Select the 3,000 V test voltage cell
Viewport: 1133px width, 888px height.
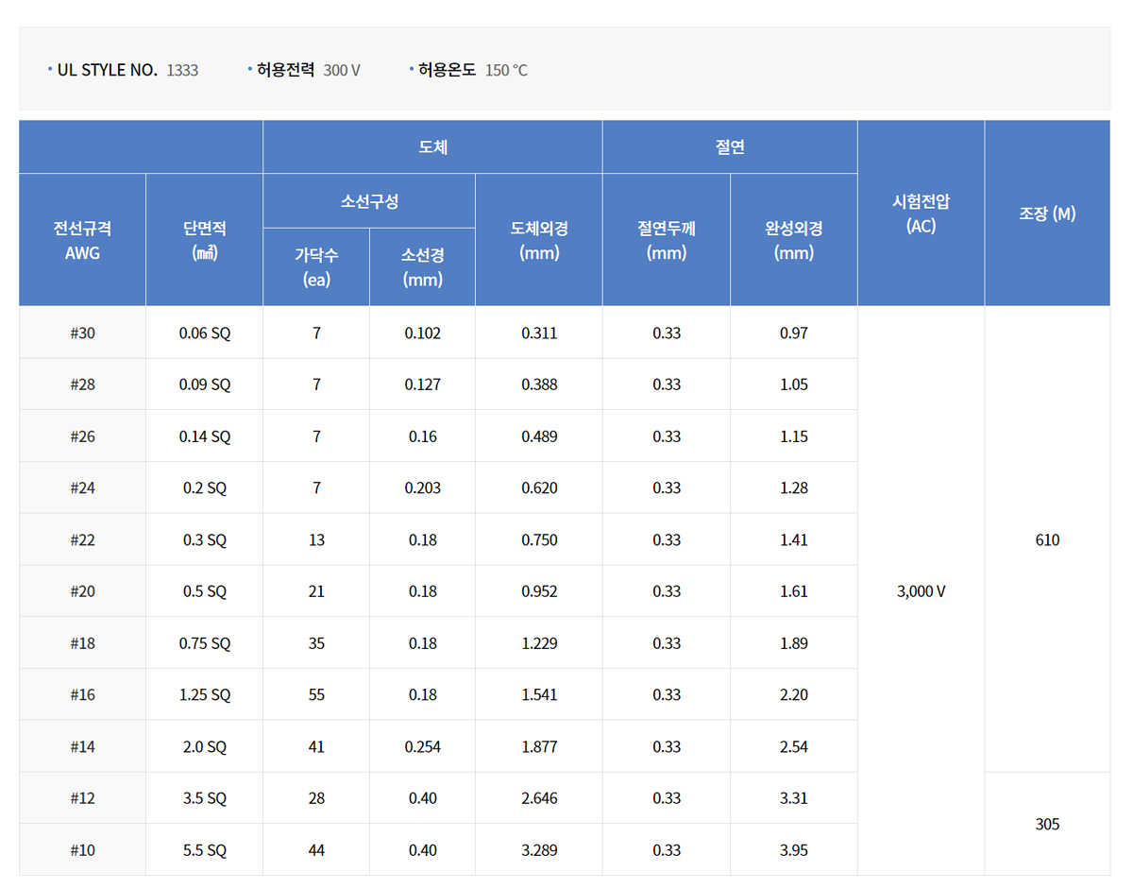[921, 591]
